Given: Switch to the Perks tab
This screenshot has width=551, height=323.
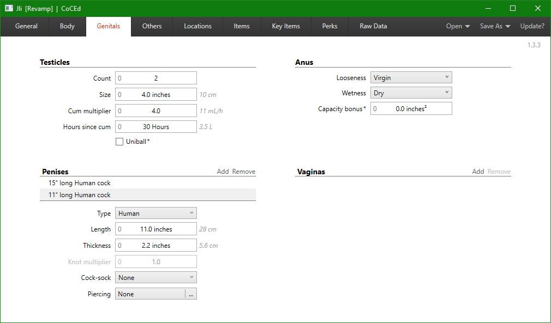Looking at the screenshot, I should pos(330,26).
